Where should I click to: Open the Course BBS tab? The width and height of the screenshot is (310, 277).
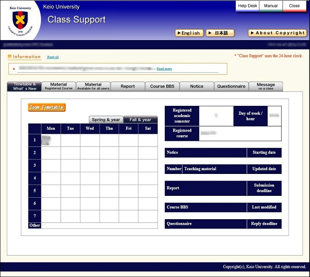tap(162, 86)
